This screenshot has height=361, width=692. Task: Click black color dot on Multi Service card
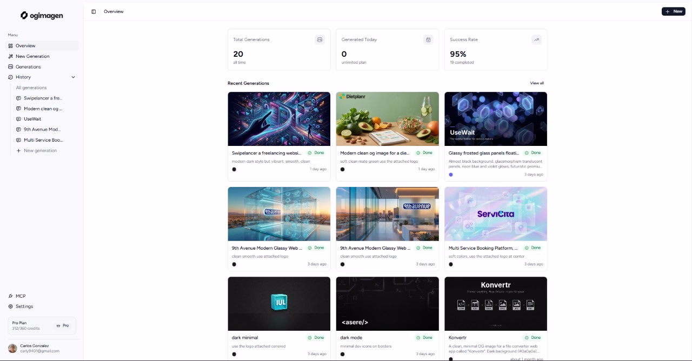click(451, 264)
